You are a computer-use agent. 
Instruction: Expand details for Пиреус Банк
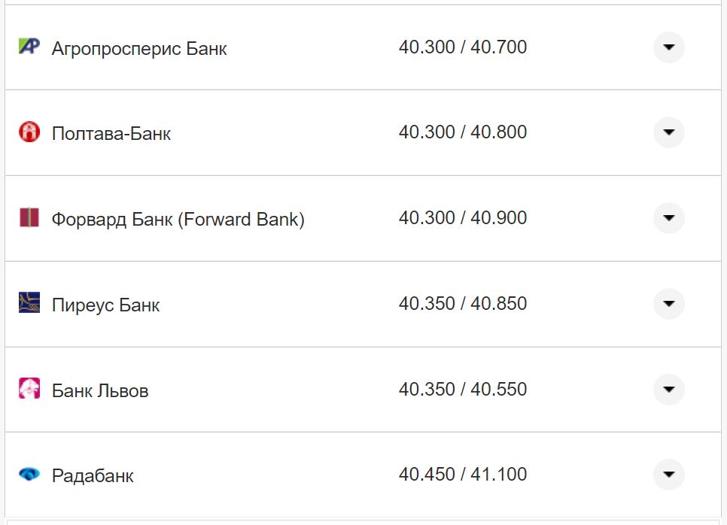668,304
